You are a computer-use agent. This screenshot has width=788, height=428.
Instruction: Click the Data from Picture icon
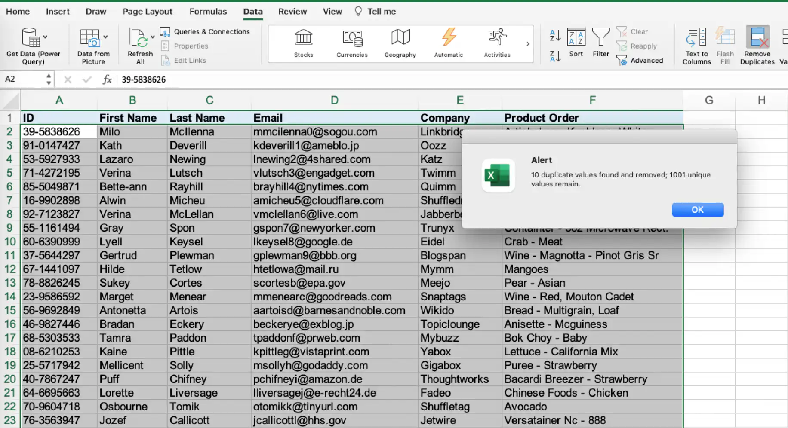89,38
